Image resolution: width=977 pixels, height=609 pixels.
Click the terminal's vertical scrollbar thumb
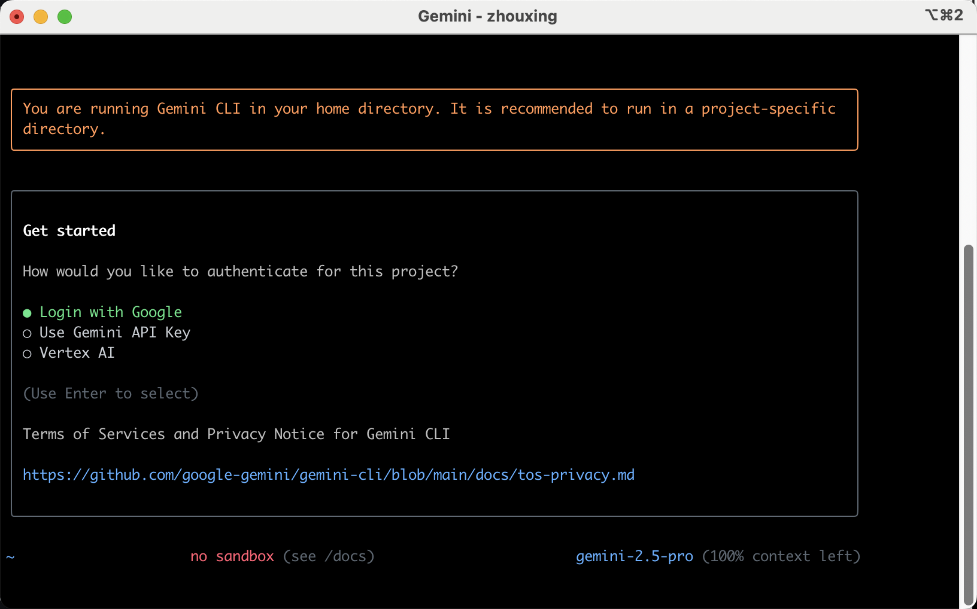(967, 425)
